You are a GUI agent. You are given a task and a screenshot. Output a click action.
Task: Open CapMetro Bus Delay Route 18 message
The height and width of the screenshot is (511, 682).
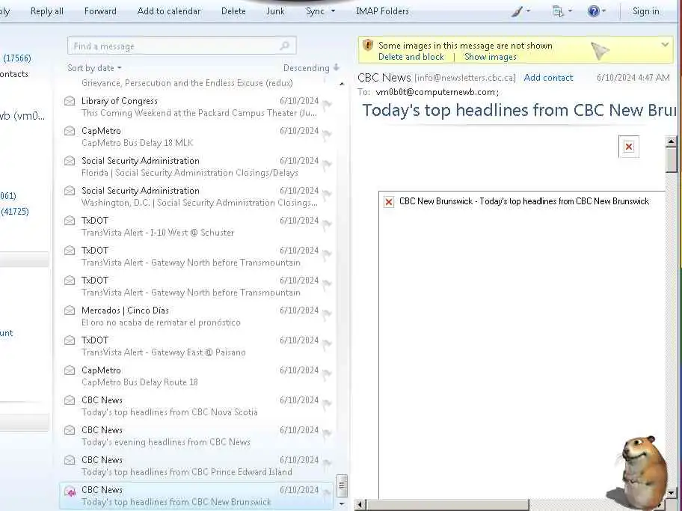pyautogui.click(x=196, y=376)
